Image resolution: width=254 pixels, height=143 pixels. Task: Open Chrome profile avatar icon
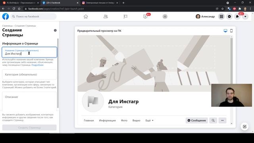tap(245, 9)
